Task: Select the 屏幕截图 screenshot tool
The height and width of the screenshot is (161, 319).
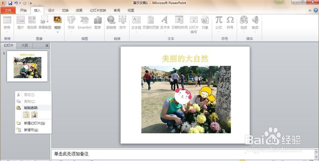Action: coord(45,24)
